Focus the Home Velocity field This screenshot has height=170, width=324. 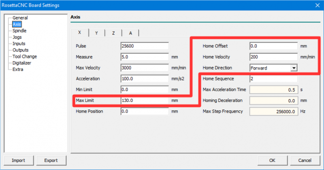[x=273, y=57]
